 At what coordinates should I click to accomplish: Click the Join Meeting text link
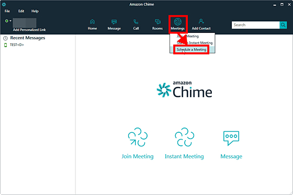point(138,156)
